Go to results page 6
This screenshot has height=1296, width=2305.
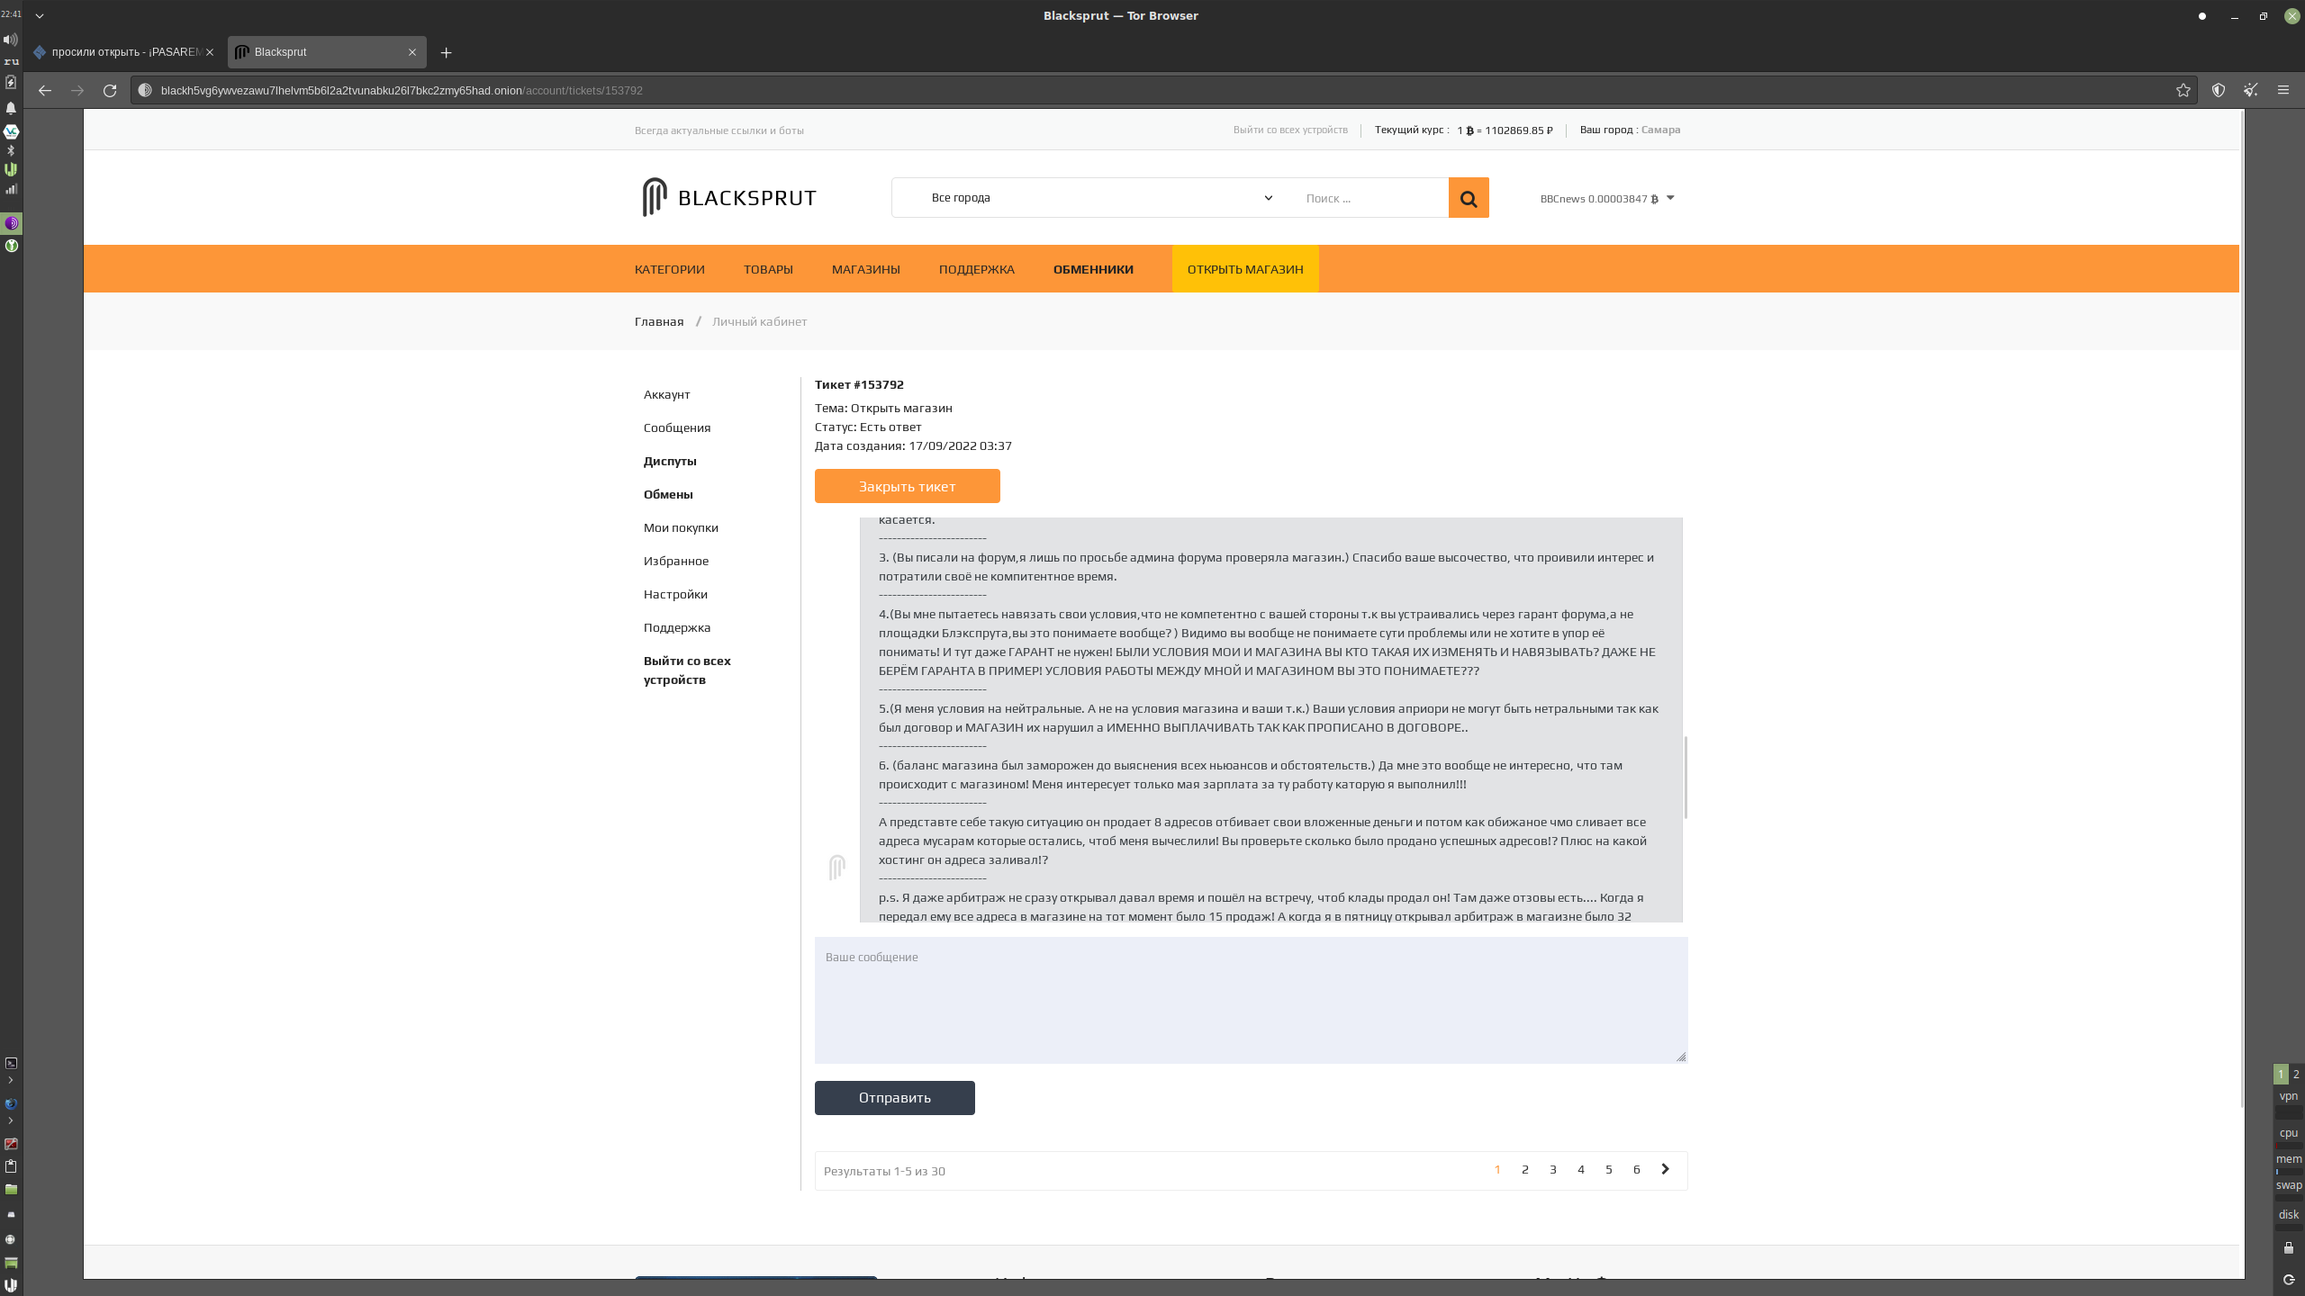pos(1636,1169)
